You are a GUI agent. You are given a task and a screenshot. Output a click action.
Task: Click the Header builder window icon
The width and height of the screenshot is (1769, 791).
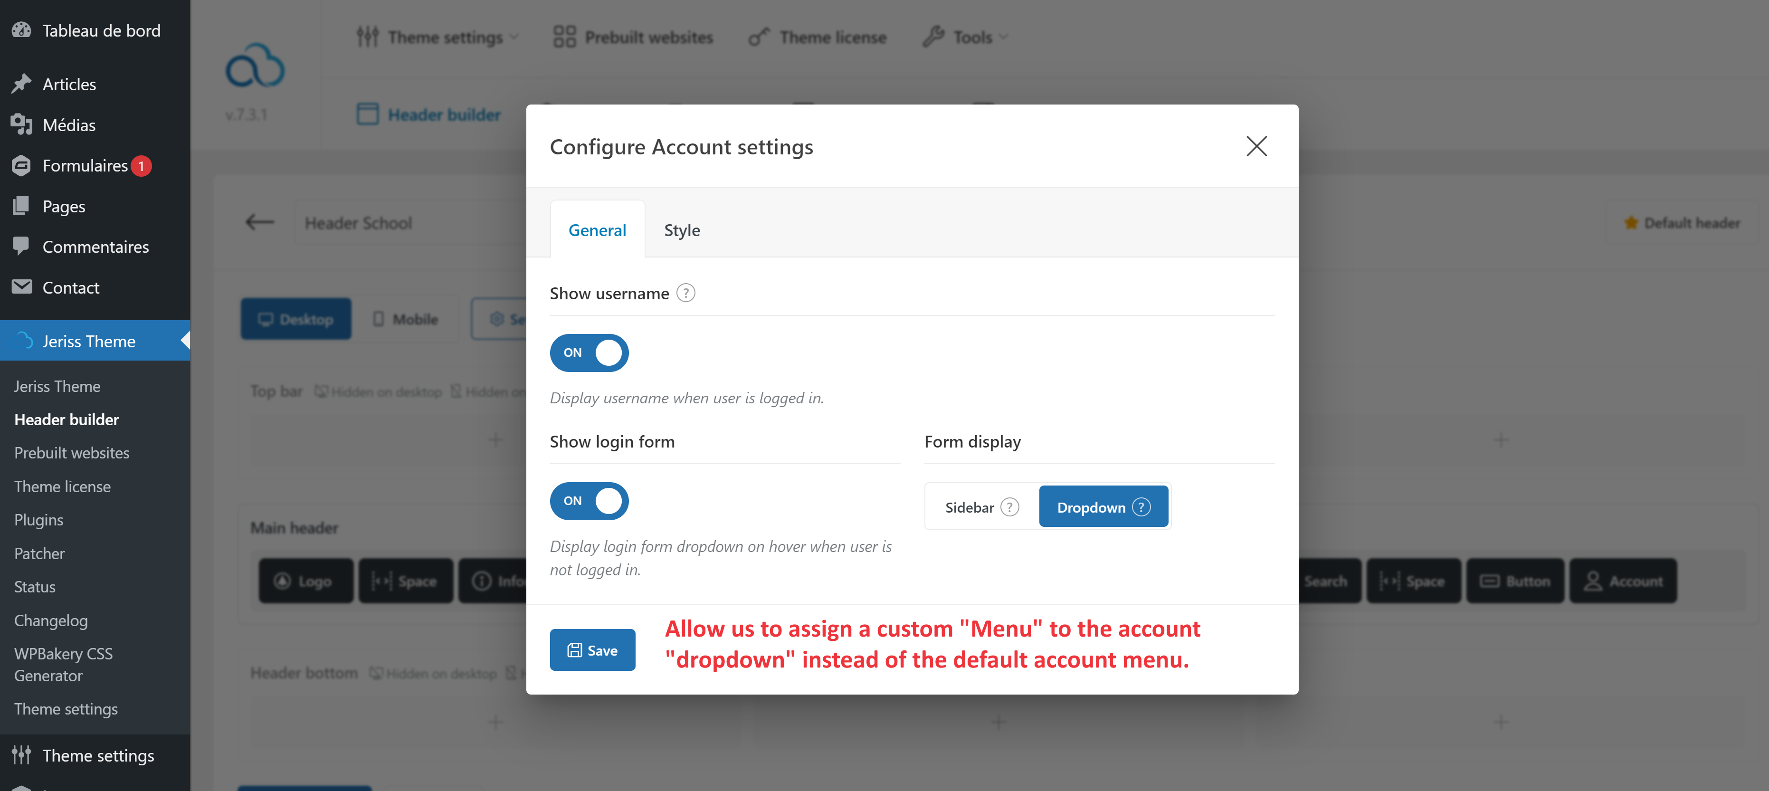(367, 114)
